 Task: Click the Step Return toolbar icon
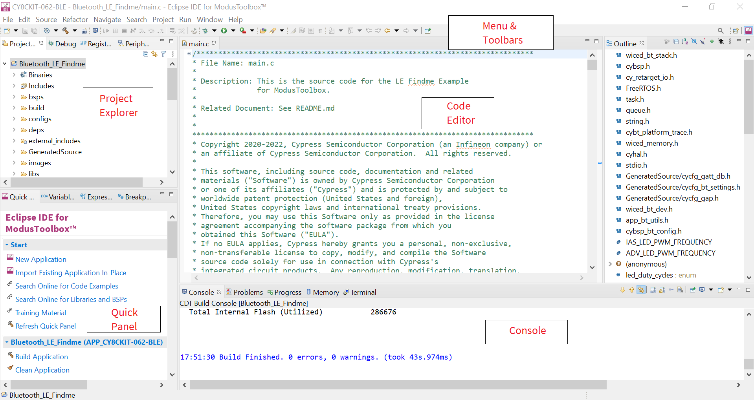pyautogui.click(x=161, y=31)
